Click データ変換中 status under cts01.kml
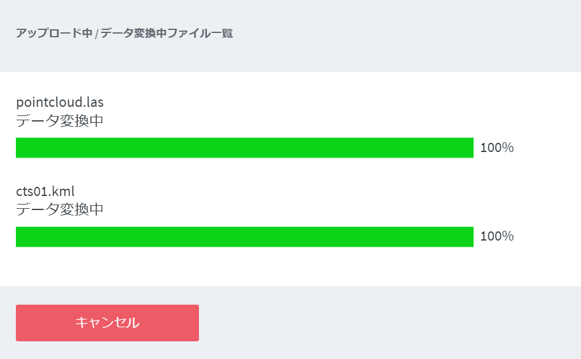 [60, 209]
